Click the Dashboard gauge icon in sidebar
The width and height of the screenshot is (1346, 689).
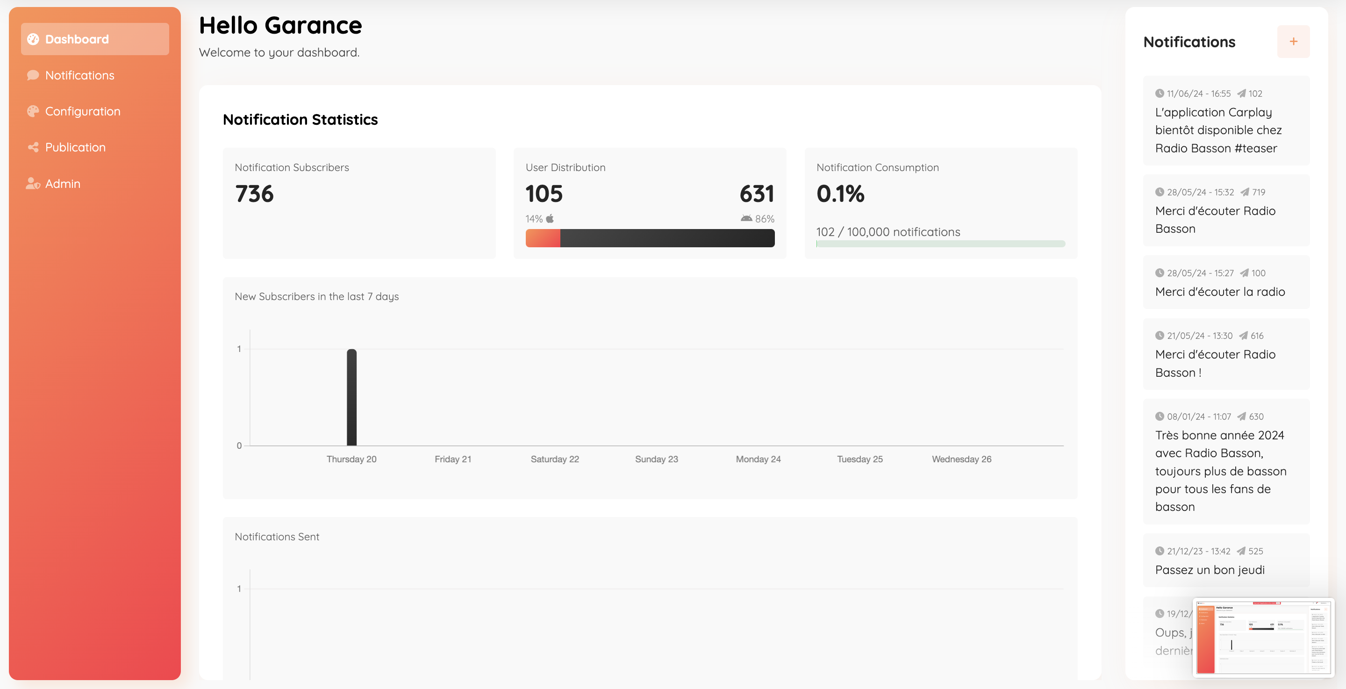[x=33, y=39]
